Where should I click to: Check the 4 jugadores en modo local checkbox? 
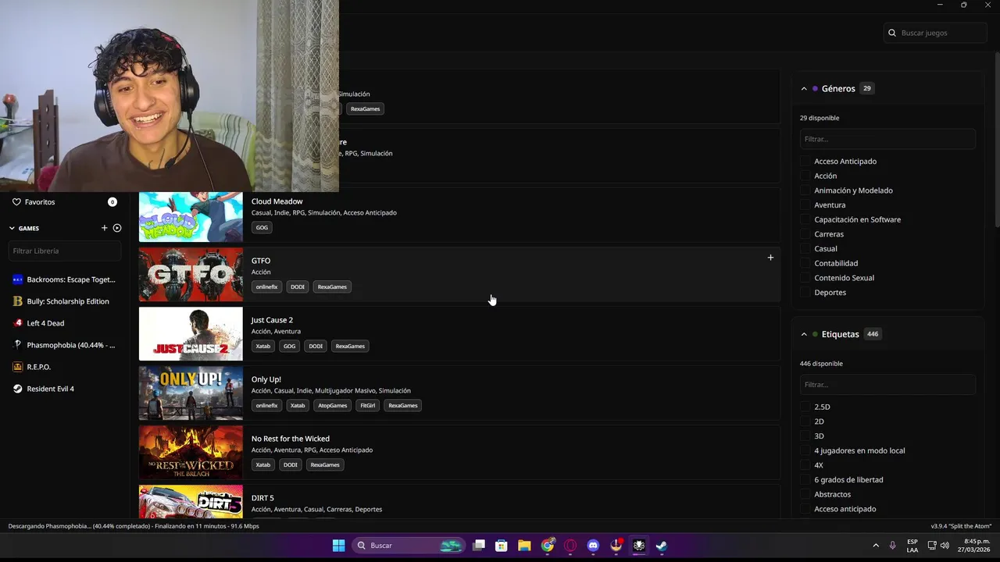click(805, 450)
